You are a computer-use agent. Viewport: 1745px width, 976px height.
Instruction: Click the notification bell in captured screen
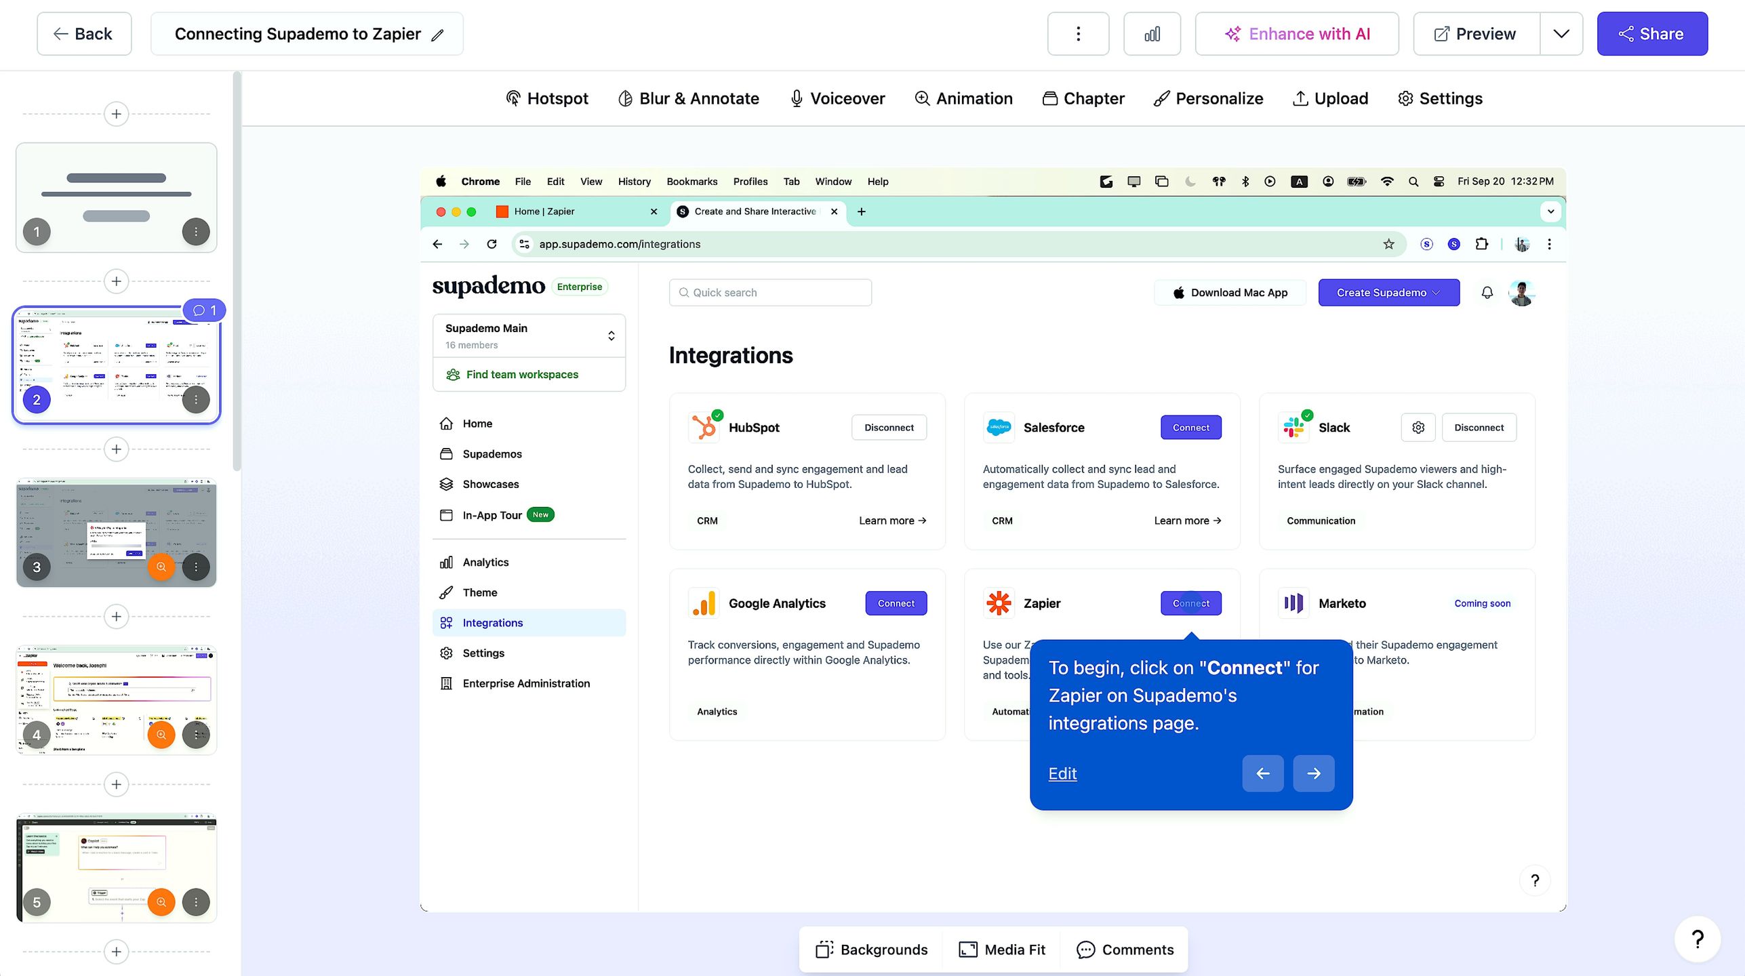point(1487,293)
